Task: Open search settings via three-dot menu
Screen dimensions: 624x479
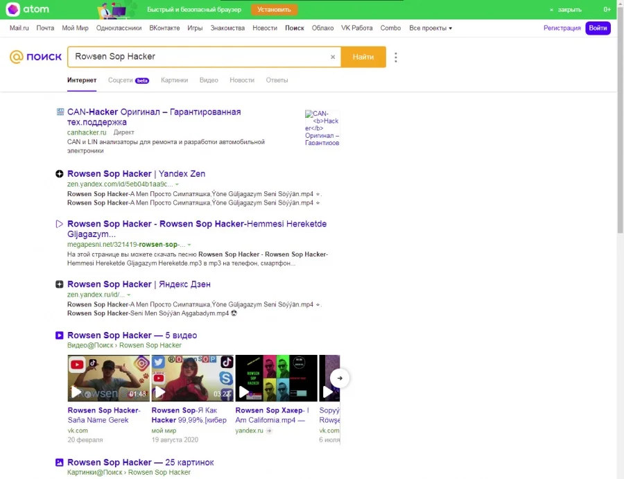Action: click(396, 58)
